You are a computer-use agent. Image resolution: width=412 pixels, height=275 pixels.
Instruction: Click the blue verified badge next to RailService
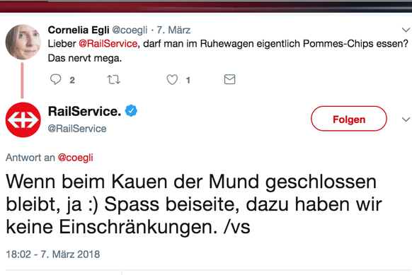131,111
